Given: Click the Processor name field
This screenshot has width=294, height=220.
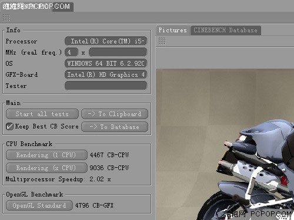Looking at the screenshot, I should coord(106,41).
